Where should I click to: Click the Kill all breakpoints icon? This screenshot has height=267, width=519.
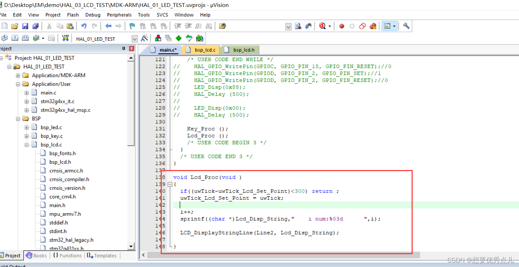(373, 26)
